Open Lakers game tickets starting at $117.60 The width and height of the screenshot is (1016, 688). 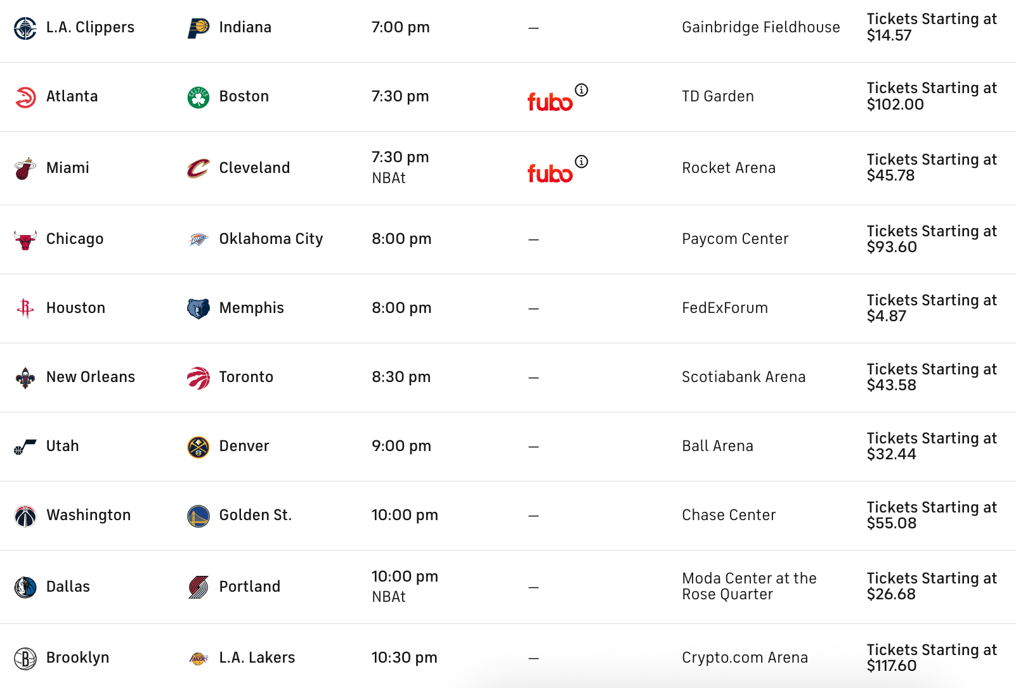tap(931, 658)
